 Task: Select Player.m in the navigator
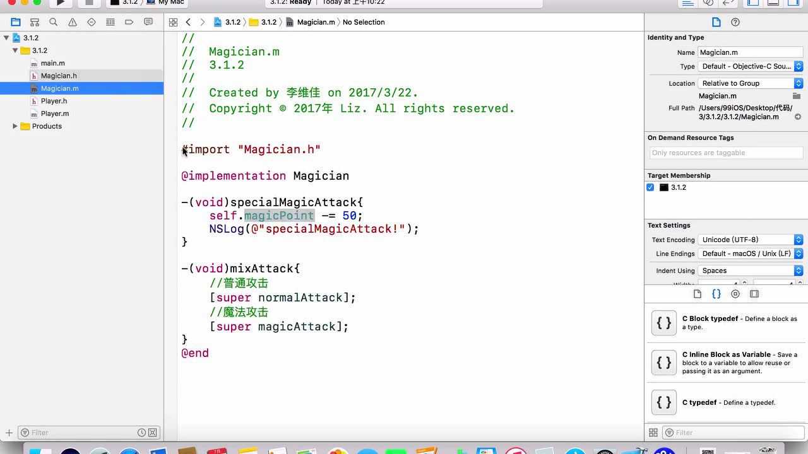pos(82,113)
